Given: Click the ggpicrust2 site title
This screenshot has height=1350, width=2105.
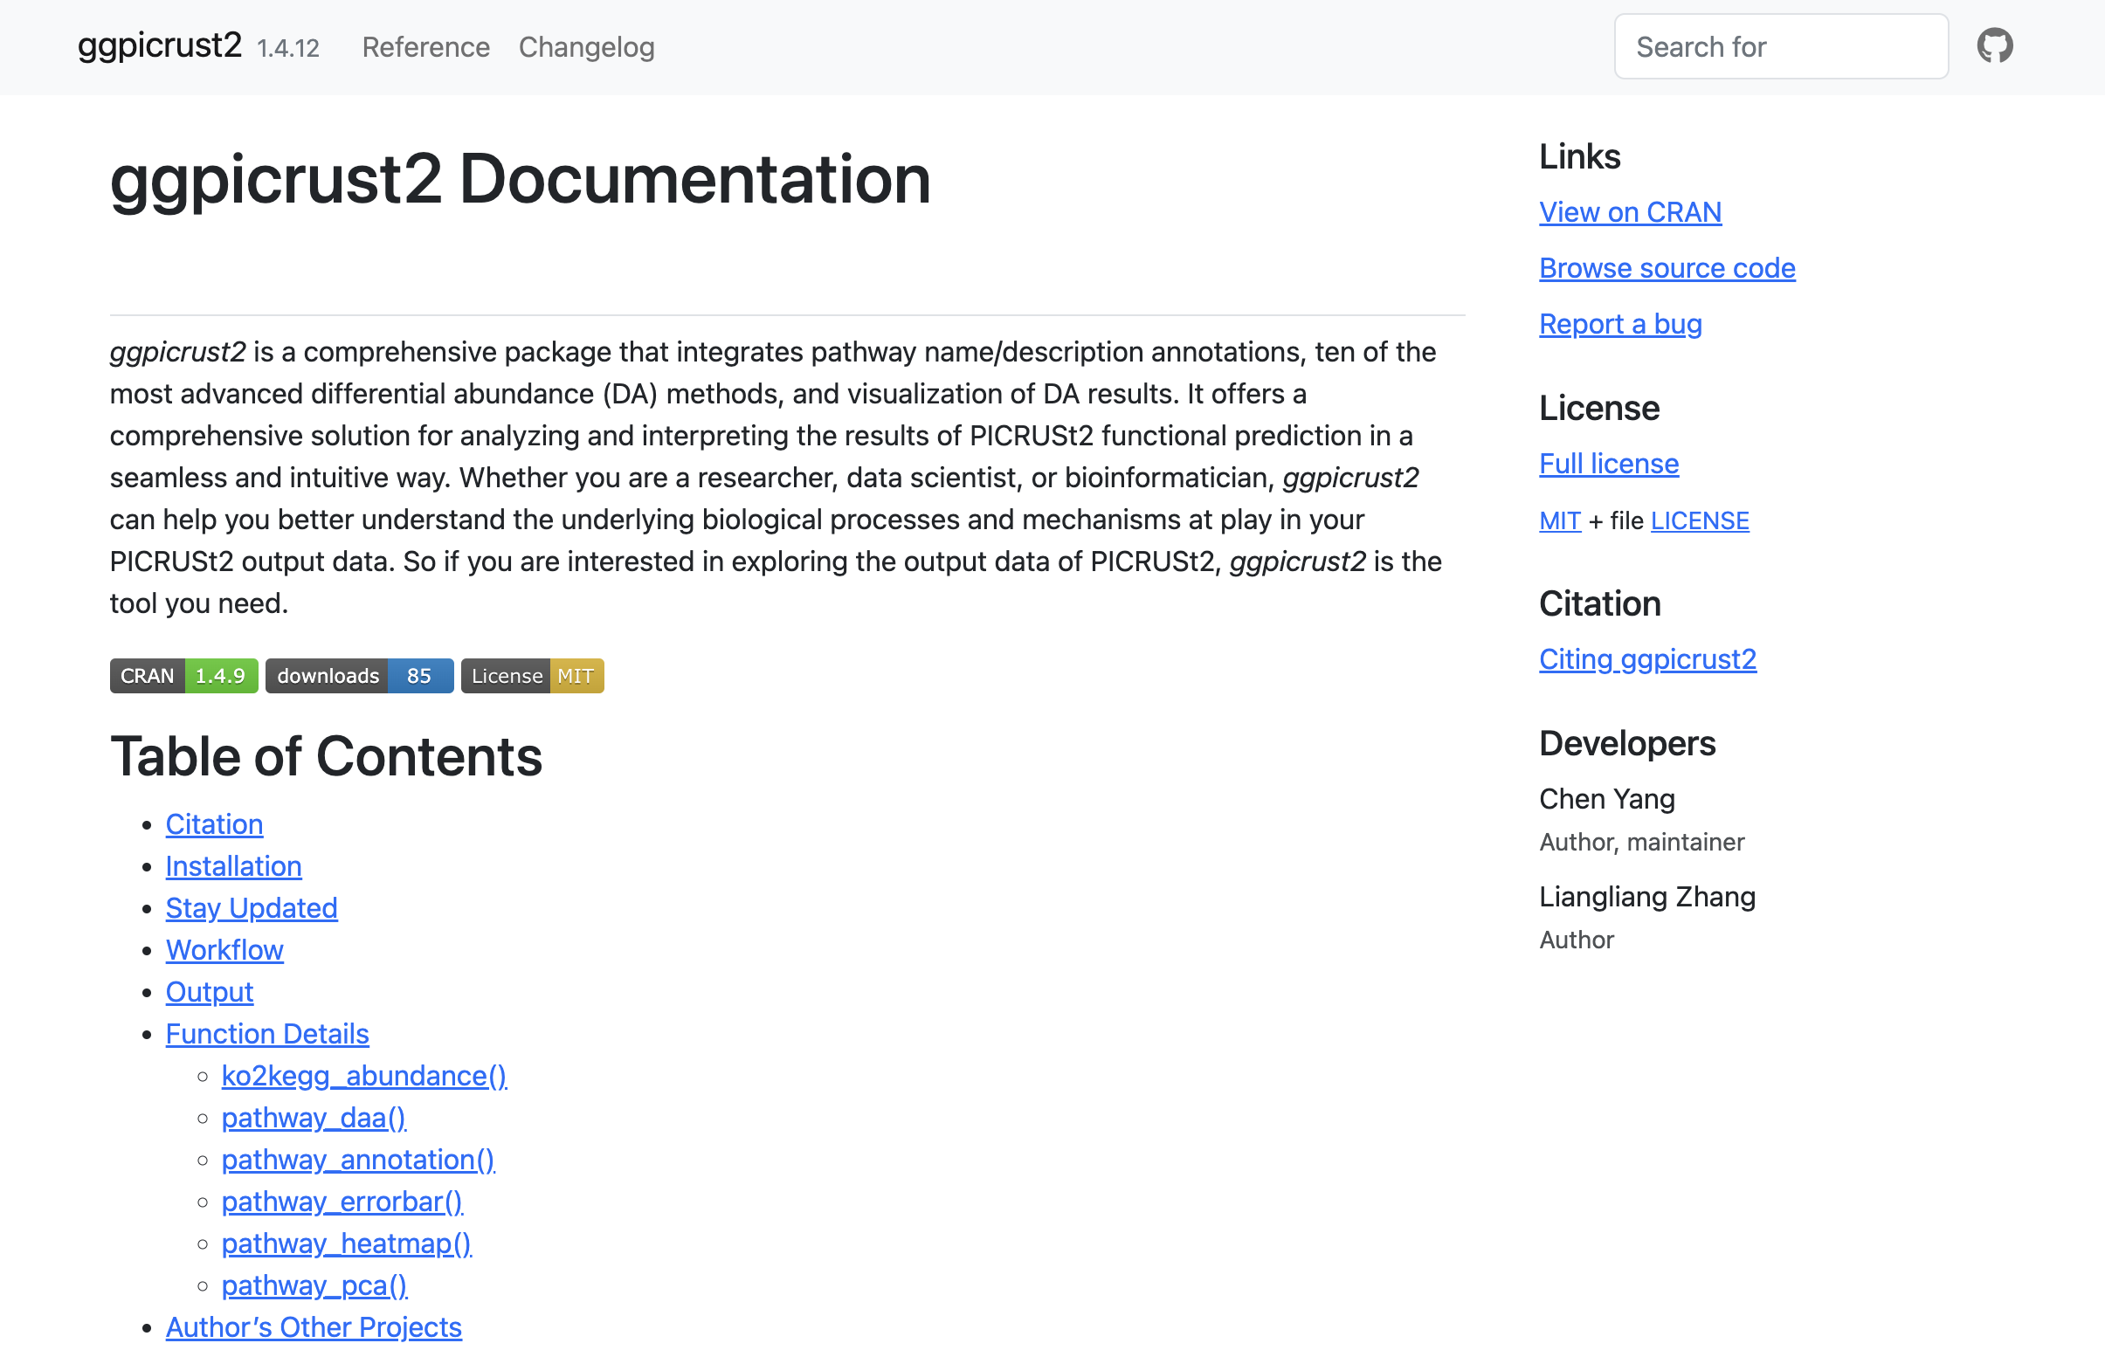Looking at the screenshot, I should click(160, 45).
